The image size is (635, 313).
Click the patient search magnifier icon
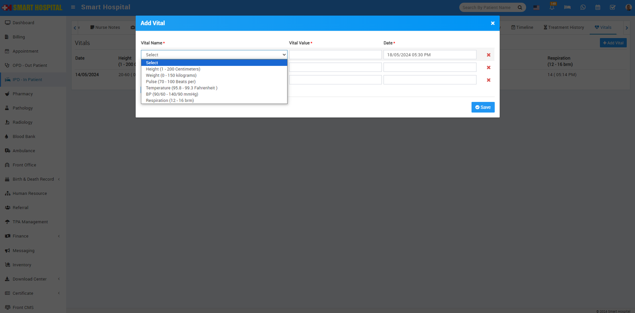[520, 8]
